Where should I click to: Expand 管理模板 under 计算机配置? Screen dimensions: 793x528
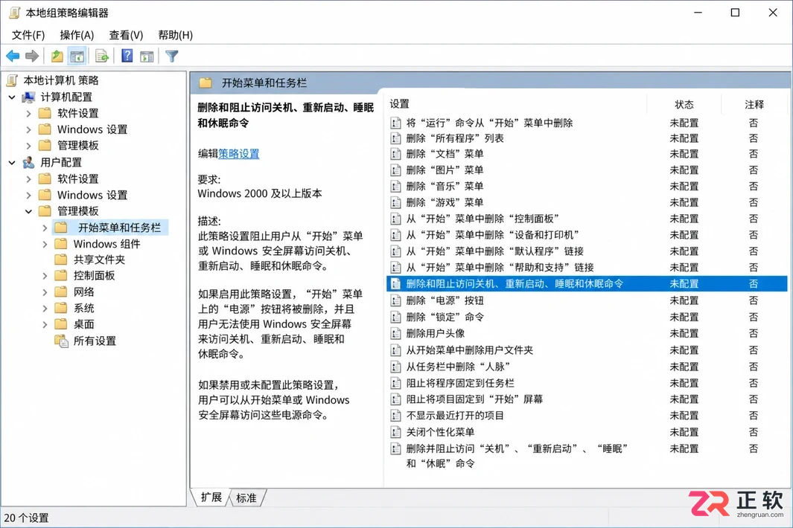coord(29,146)
